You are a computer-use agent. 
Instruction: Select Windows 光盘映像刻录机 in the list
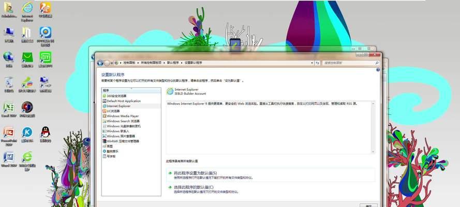click(x=131, y=126)
